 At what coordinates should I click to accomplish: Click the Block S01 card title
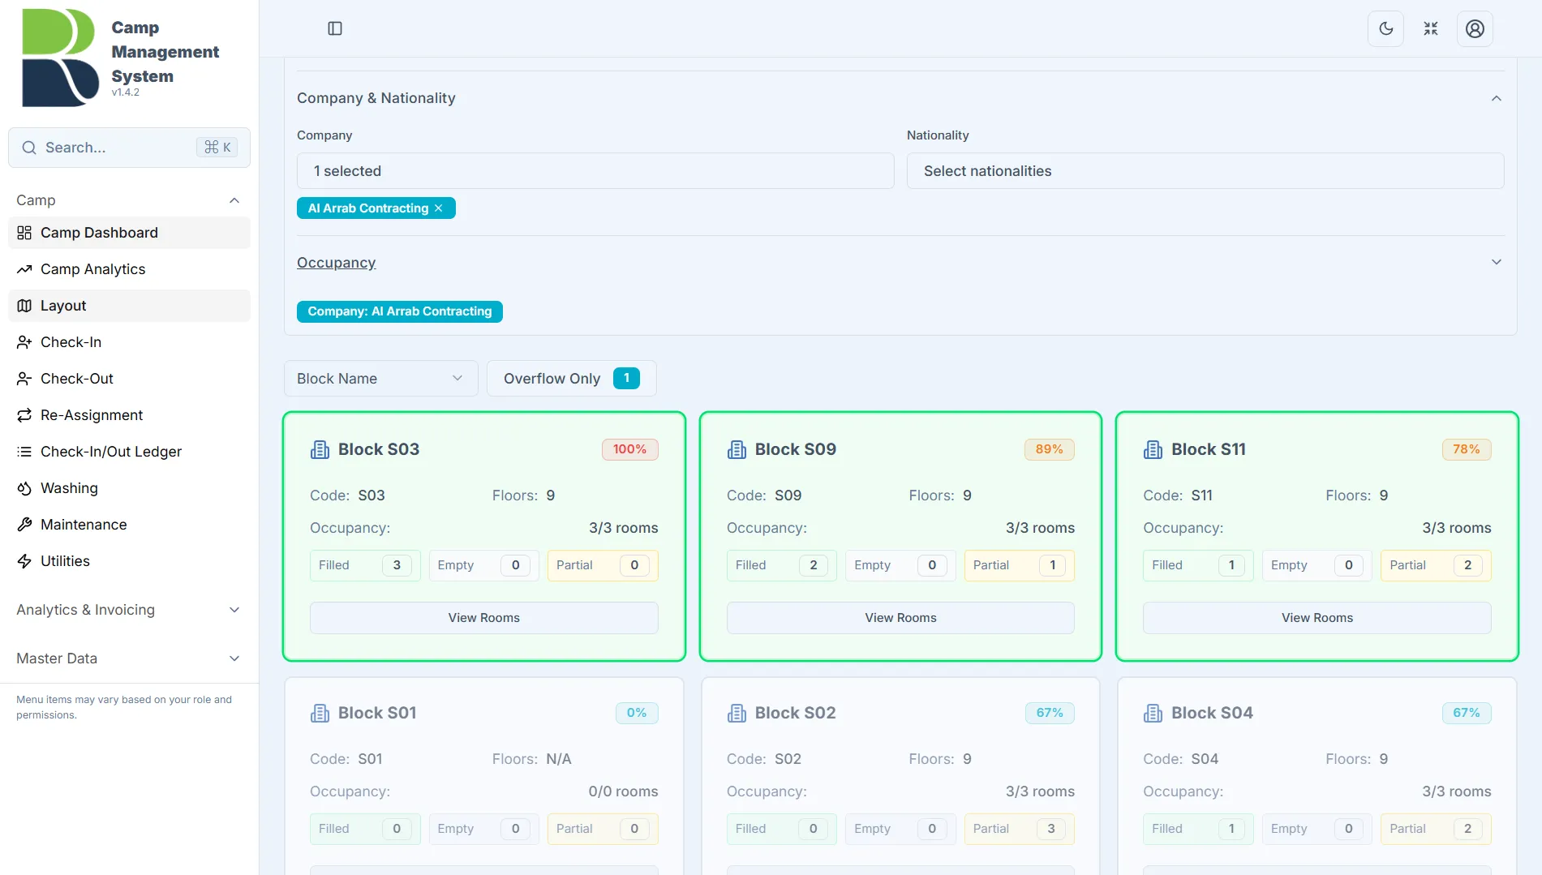[377, 713]
